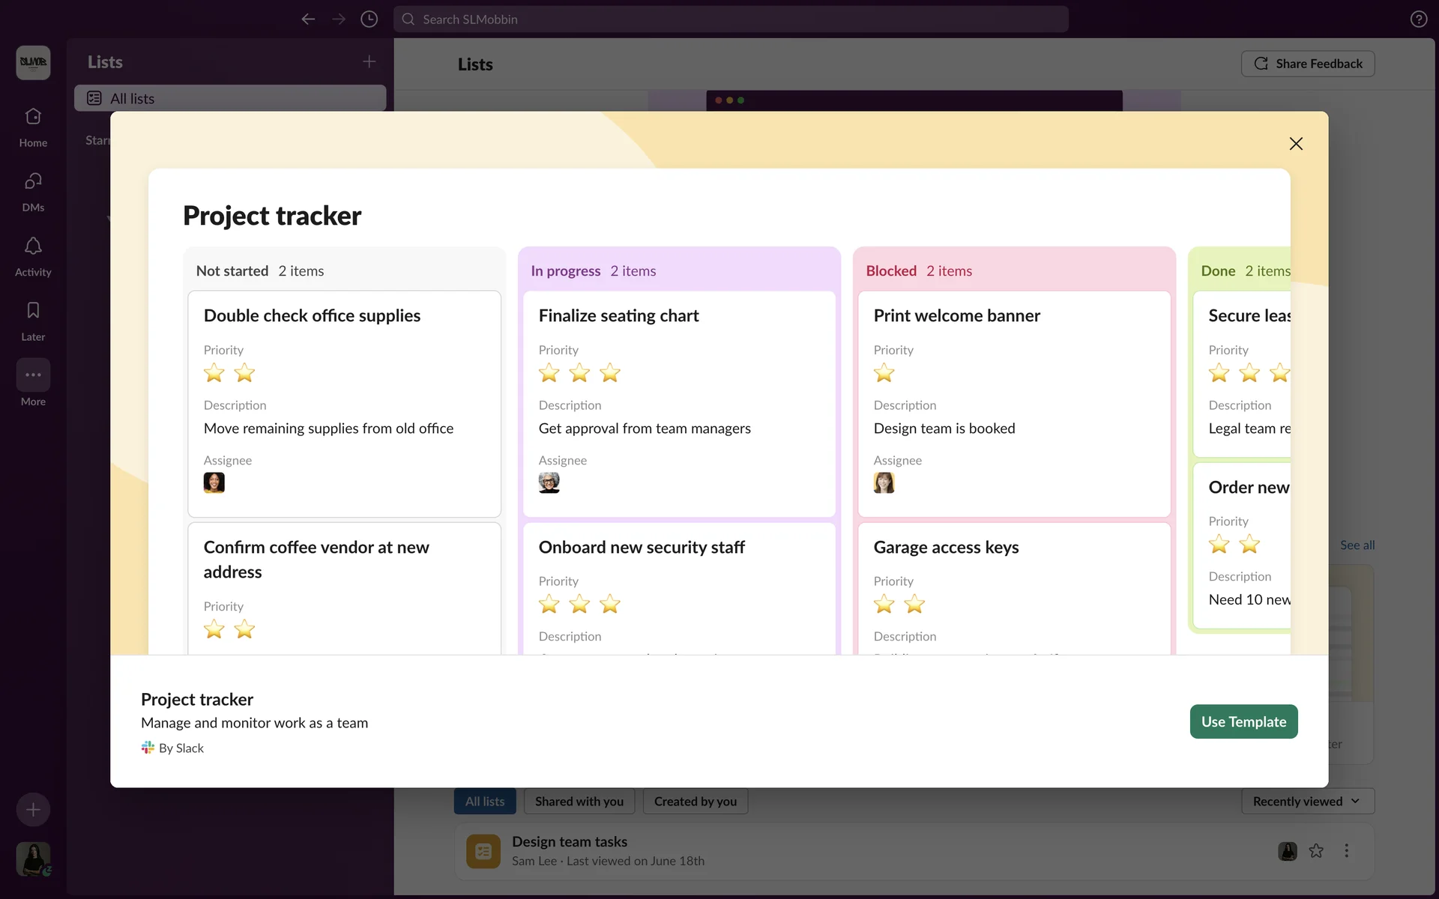Open the Home sidebar icon

pos(33,118)
